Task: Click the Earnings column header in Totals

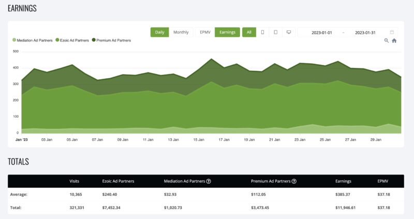Action: (x=344, y=181)
